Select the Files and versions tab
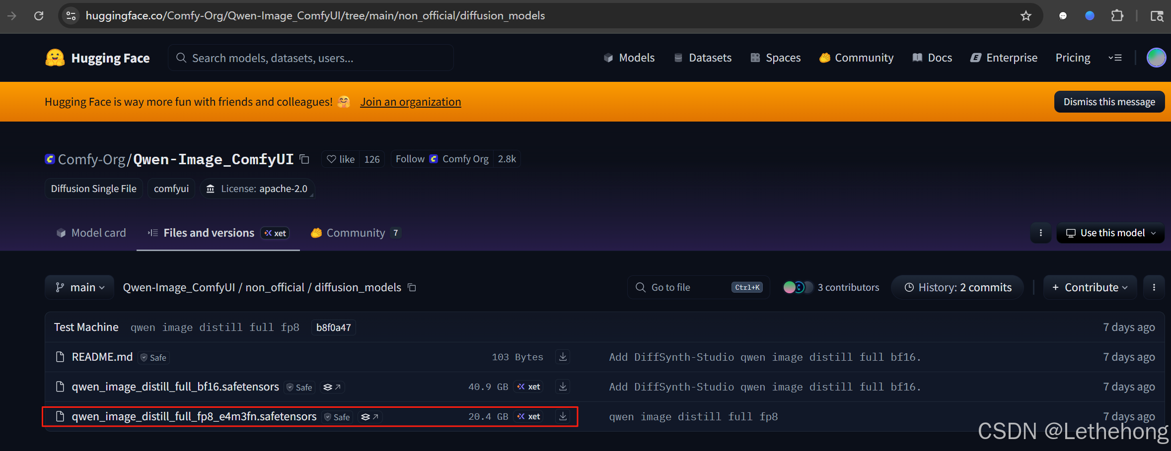This screenshot has width=1171, height=451. click(218, 233)
